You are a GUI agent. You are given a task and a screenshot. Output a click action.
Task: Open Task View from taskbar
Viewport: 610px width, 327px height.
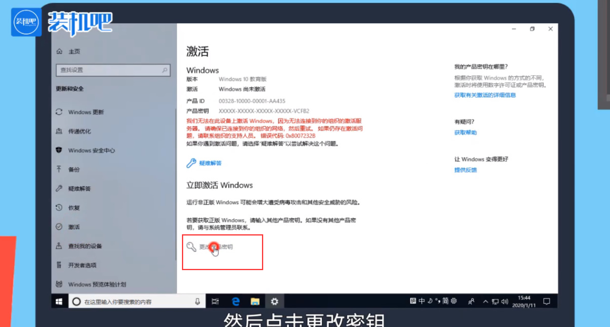coord(215,302)
